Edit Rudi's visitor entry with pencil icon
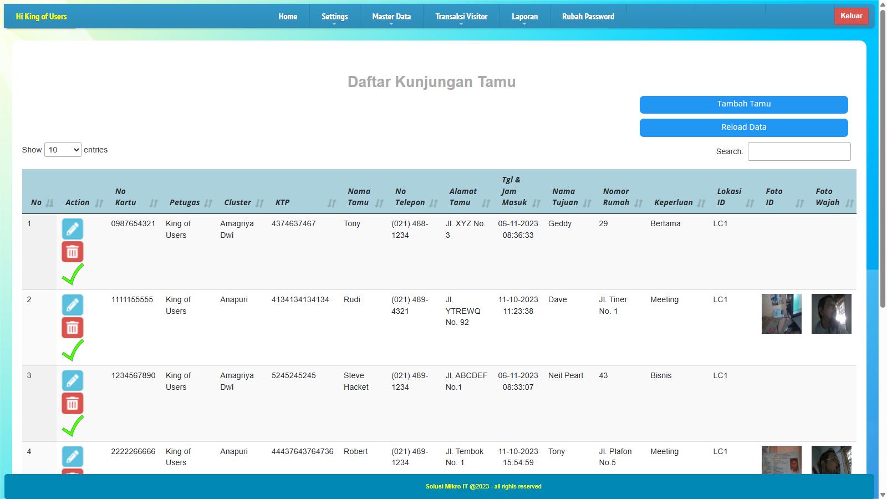887x499 pixels. click(72, 305)
